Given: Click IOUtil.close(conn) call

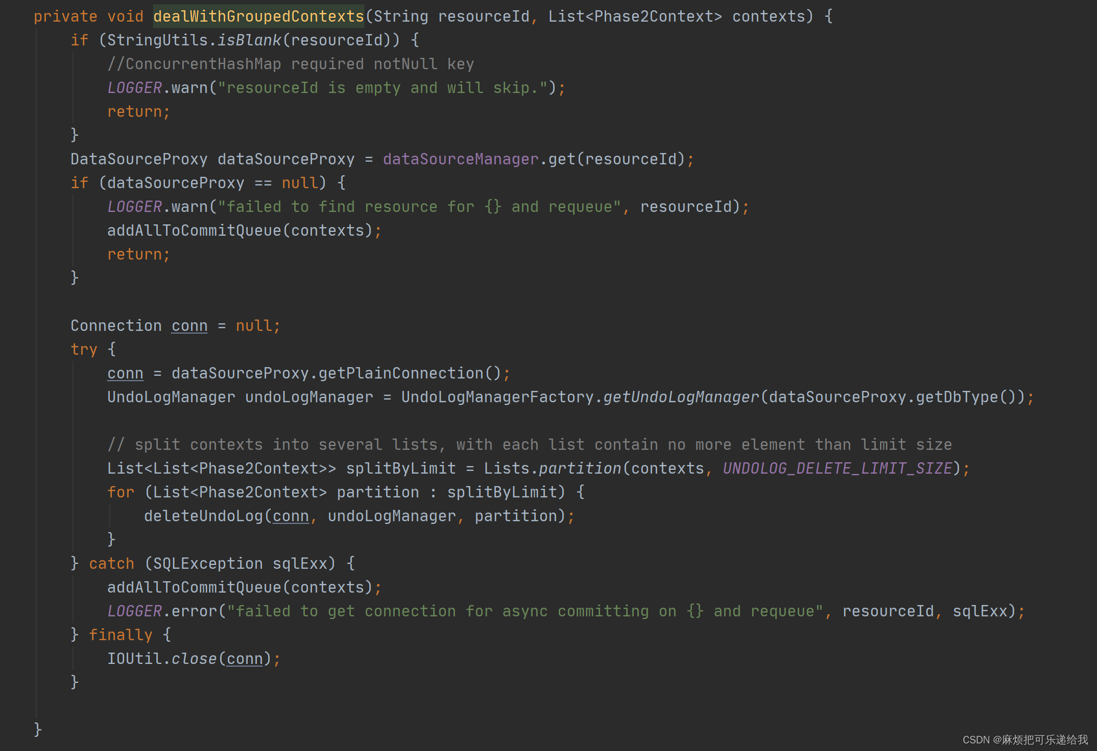Looking at the screenshot, I should (x=189, y=659).
